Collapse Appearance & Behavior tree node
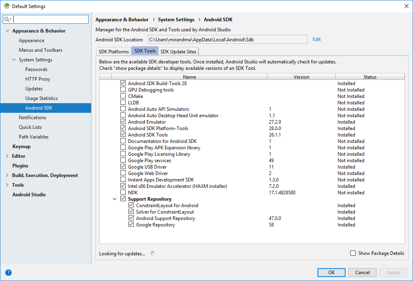Screen dimensions: 413x281 pos(7,31)
